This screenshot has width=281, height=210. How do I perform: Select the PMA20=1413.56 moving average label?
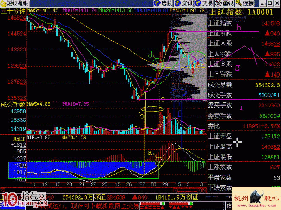click(116, 10)
